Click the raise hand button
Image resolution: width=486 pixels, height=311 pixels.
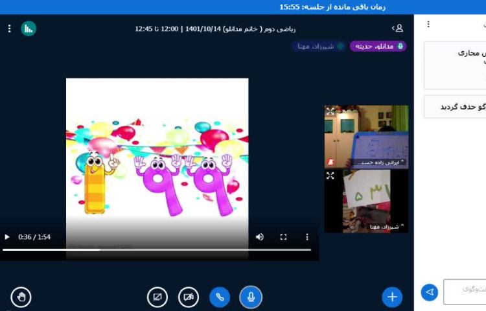21,297
